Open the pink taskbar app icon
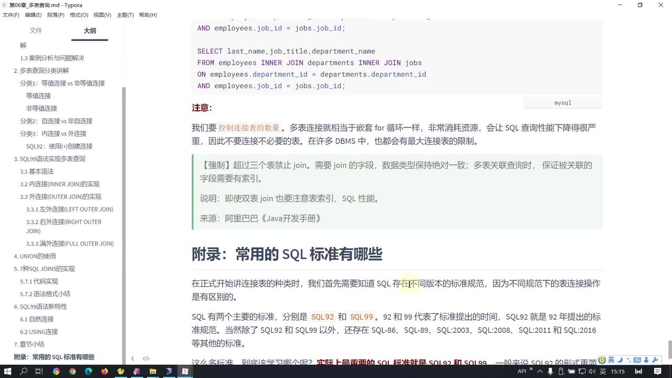Viewport: 672px width, 378px height. pos(136,371)
